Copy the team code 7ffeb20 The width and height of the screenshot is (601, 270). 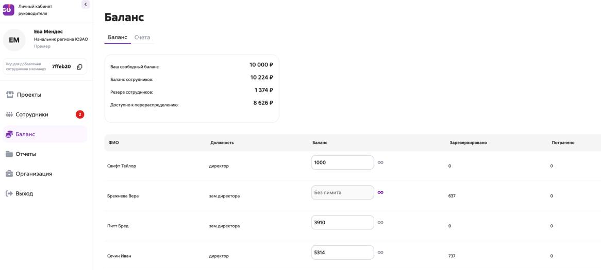click(x=79, y=67)
